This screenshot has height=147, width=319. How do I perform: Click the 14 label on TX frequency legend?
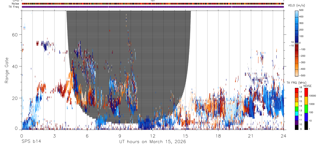(x=301, y=106)
